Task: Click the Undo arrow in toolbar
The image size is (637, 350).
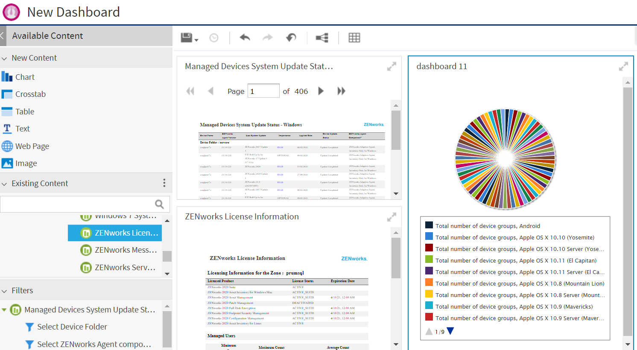Action: pyautogui.click(x=245, y=38)
